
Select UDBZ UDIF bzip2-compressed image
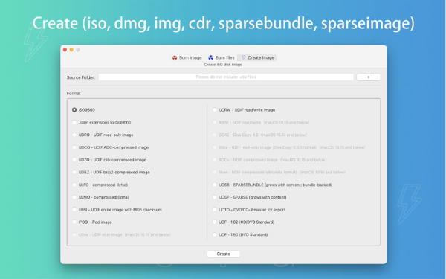tap(111, 173)
